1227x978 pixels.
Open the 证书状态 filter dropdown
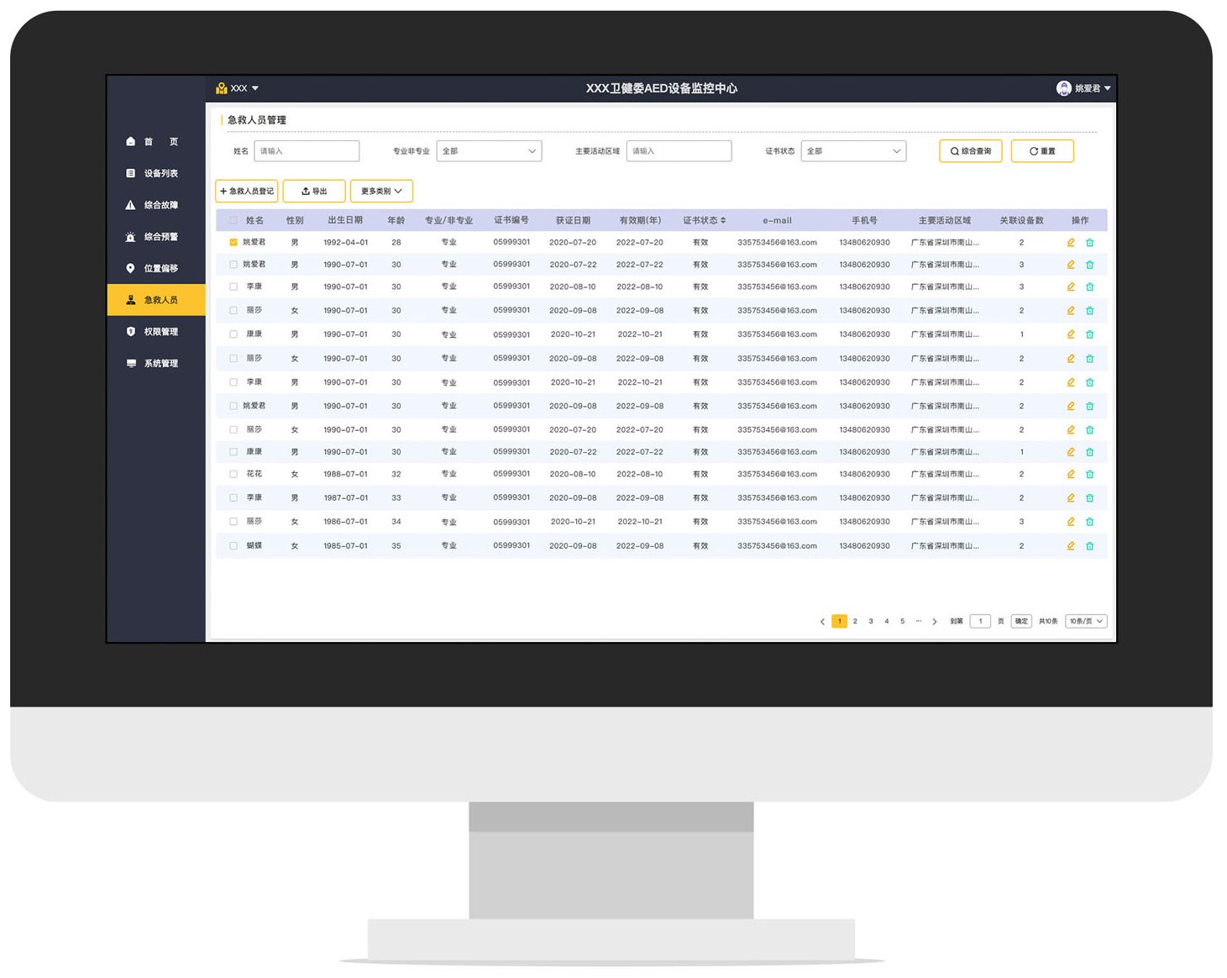[853, 151]
